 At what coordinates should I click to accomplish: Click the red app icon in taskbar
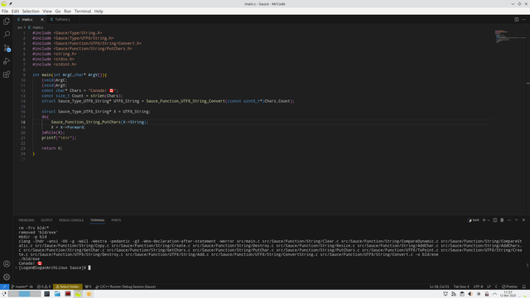(68, 294)
